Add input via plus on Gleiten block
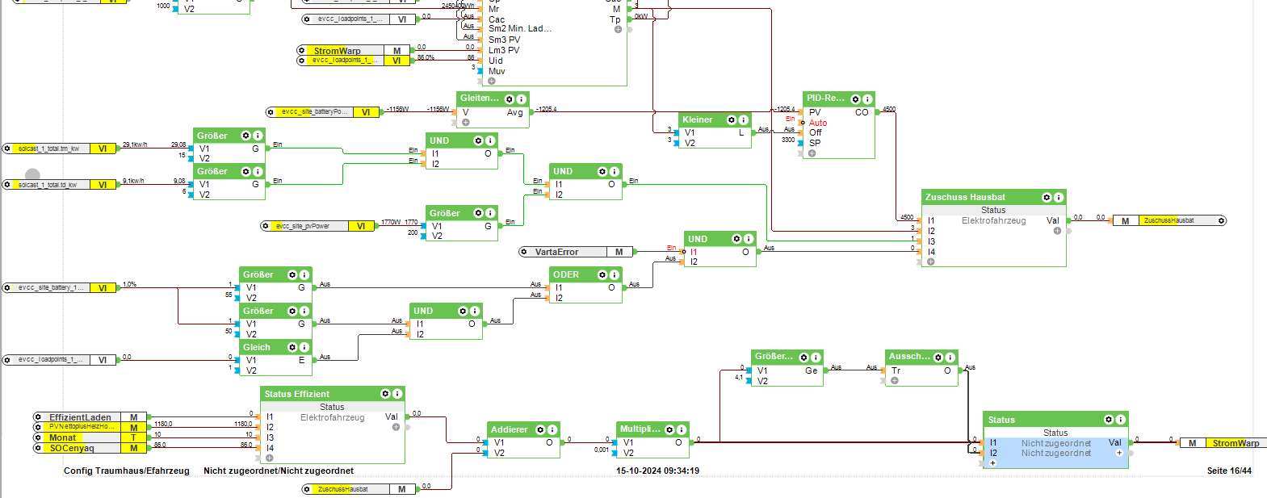The height and width of the screenshot is (498, 1267). click(466, 123)
